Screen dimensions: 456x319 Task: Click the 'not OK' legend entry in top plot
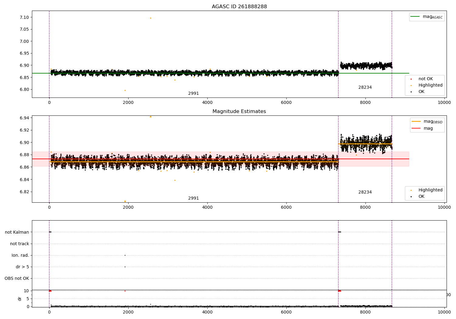click(426, 79)
